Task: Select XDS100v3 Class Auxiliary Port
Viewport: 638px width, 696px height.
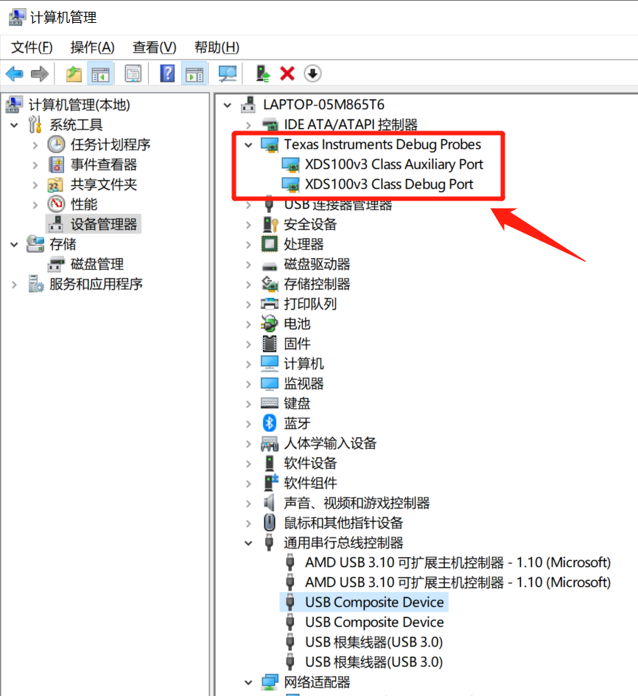Action: tap(395, 164)
